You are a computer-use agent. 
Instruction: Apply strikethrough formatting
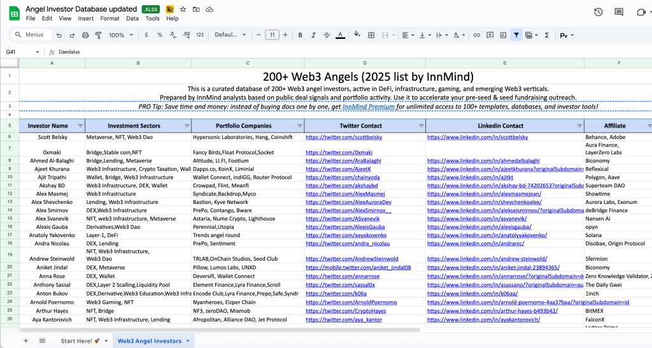click(327, 35)
